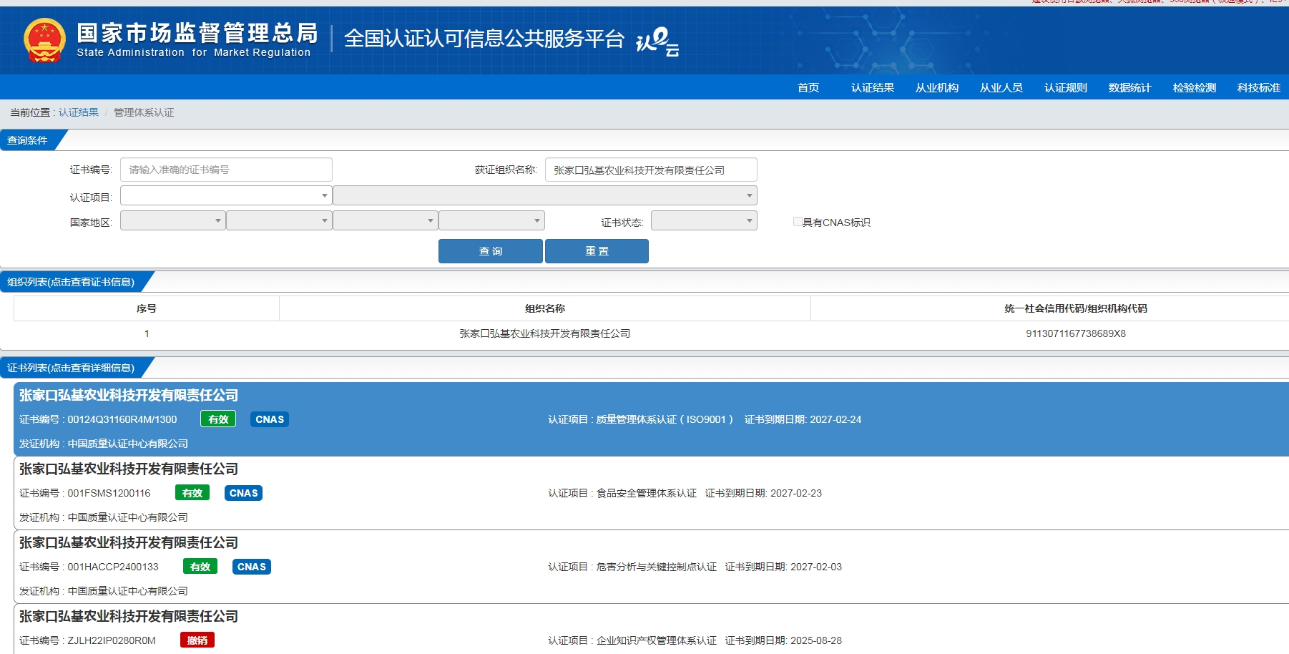Viewport: 1289px width, 654px height.
Task: Enable the 具有CNAS标识 checkbox
Action: 798,222
